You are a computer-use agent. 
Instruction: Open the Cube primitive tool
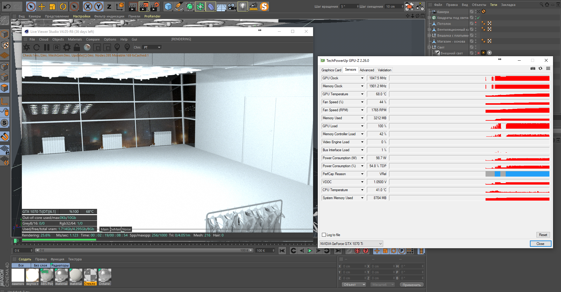(x=168, y=6)
